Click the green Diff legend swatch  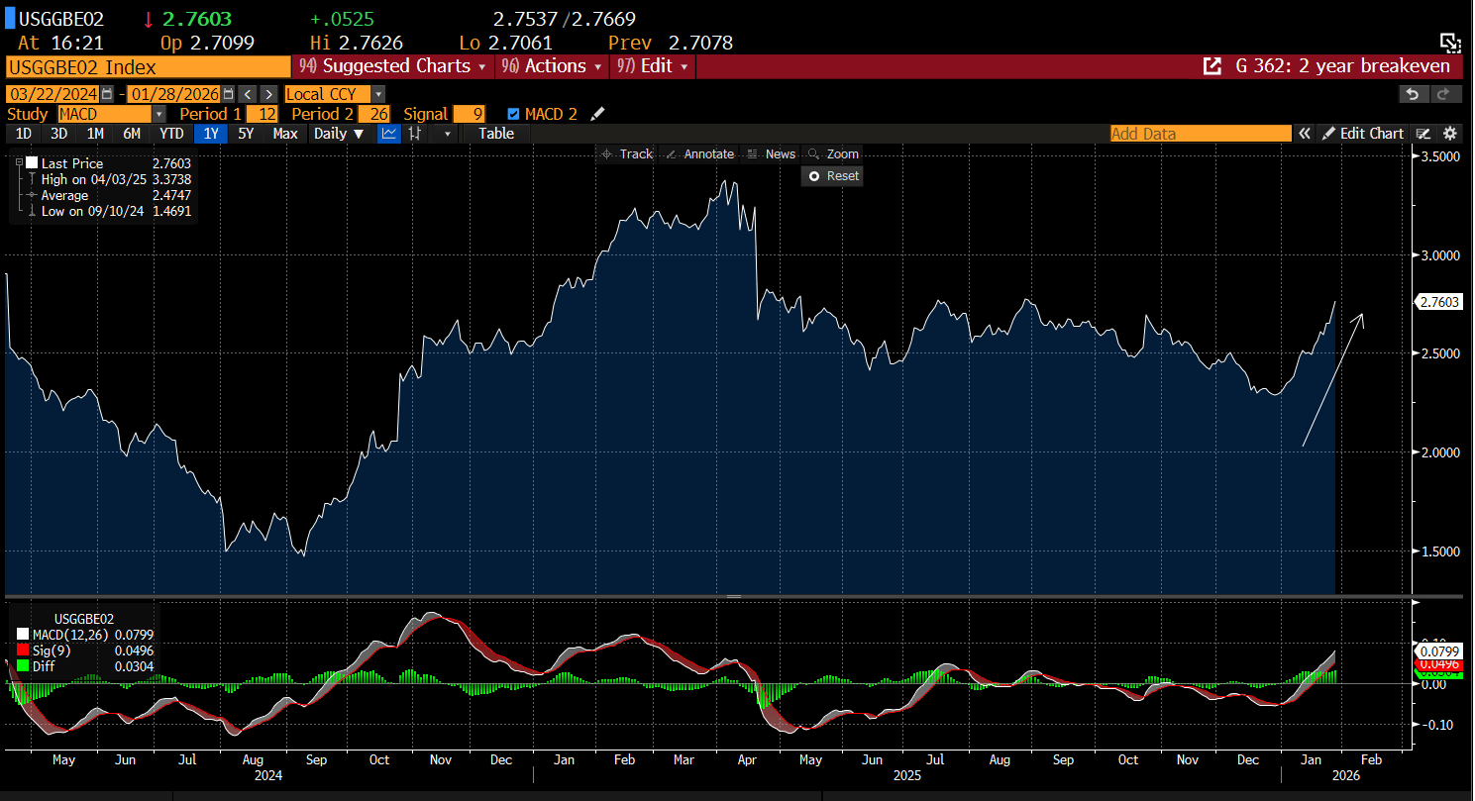point(23,667)
